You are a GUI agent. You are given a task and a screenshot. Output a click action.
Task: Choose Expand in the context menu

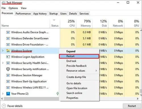[x=79, y=51]
